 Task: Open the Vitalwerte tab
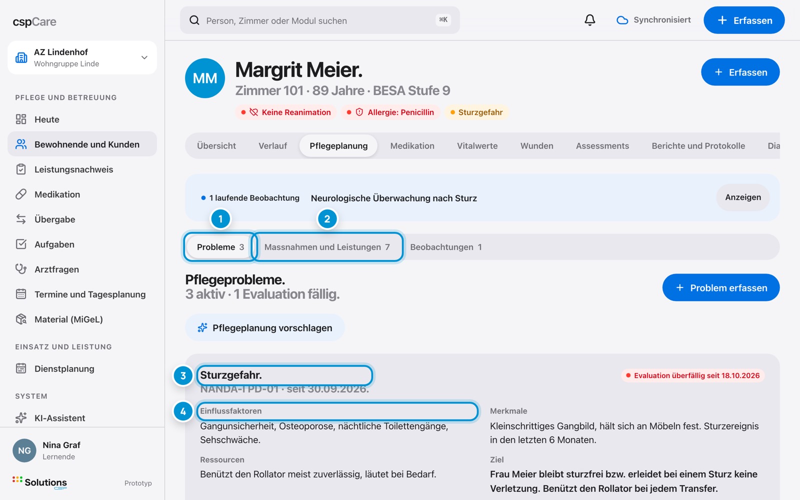click(x=477, y=146)
